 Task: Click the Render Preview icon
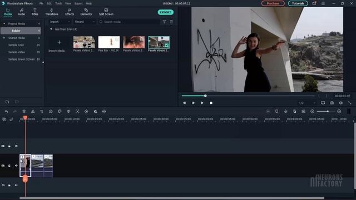[x=268, y=111]
